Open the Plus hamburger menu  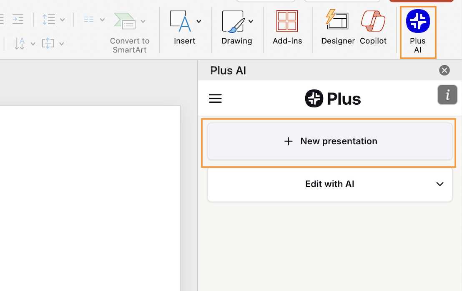(216, 99)
